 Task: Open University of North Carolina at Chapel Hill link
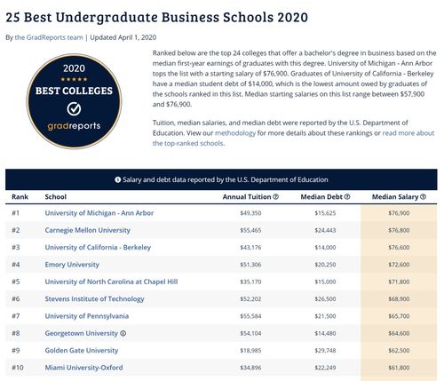pyautogui.click(x=111, y=282)
